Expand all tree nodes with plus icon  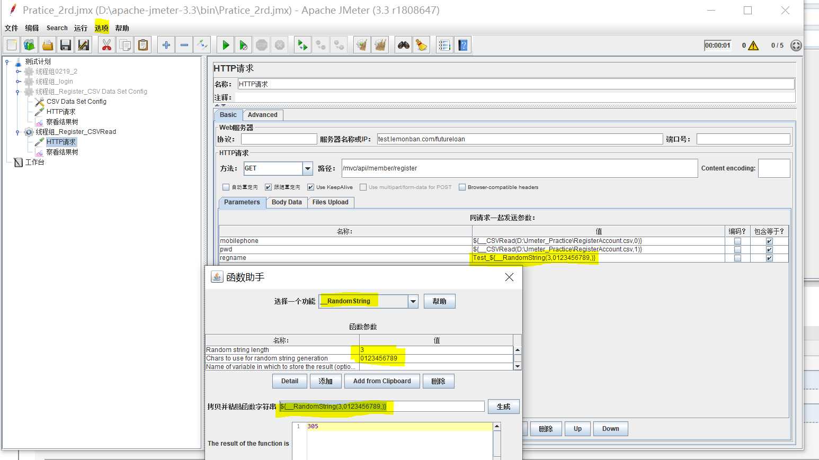coord(166,45)
